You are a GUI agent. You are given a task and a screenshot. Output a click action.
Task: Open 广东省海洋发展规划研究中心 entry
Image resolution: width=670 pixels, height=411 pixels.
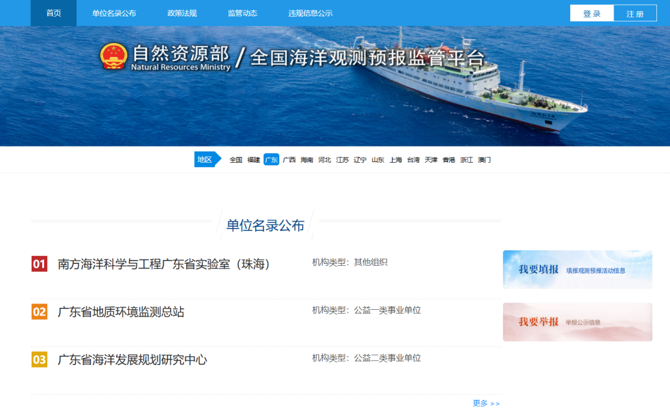[x=133, y=360]
